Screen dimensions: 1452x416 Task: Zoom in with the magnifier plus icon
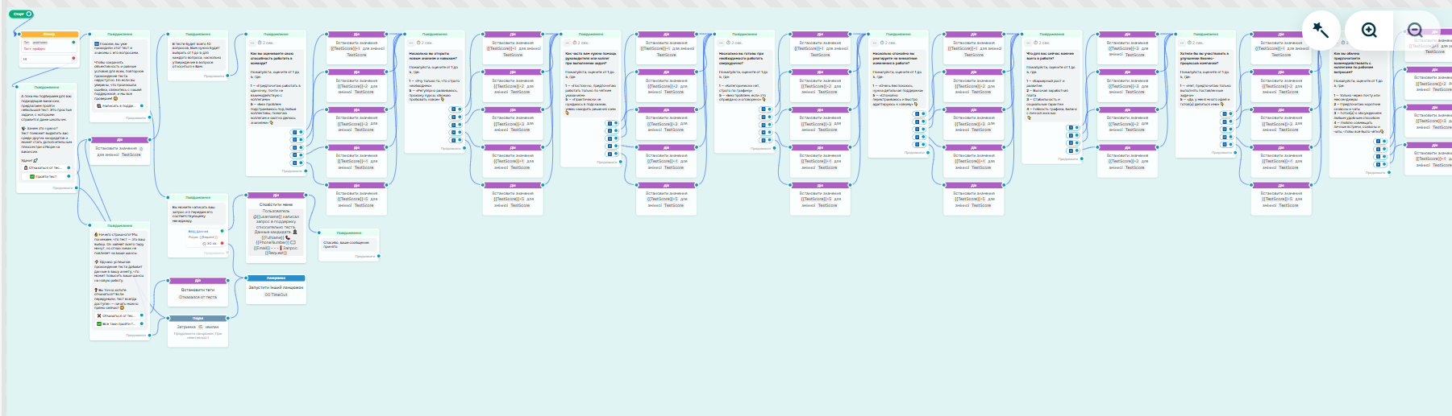[1369, 31]
